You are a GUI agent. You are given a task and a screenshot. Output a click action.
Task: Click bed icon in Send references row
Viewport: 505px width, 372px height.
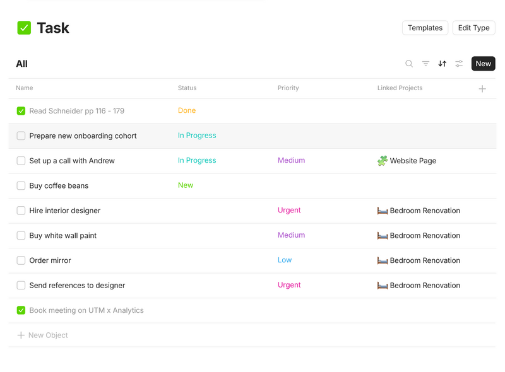(383, 286)
